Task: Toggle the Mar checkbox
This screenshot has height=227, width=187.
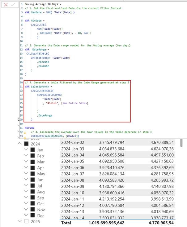Action: tap(33, 162)
